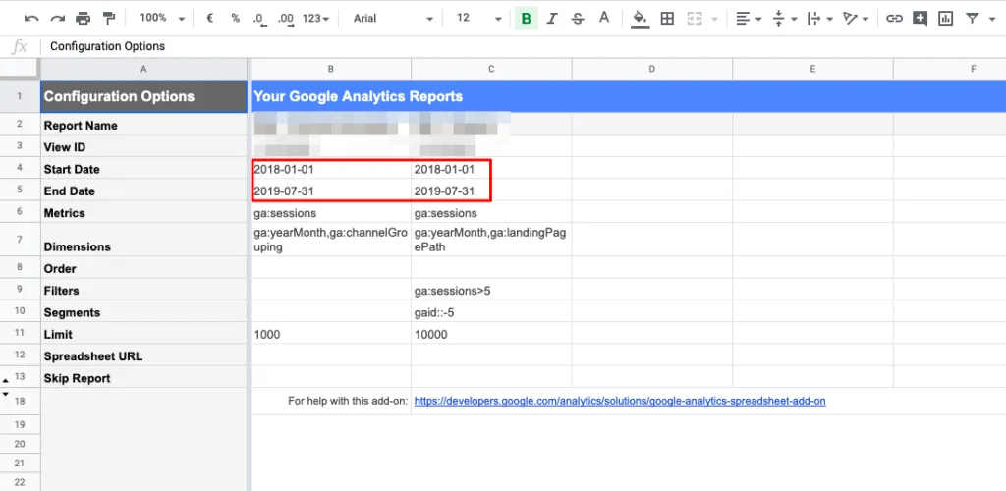The width and height of the screenshot is (1006, 491).
Task: Open the Arial font dropdown
Action: click(x=393, y=19)
